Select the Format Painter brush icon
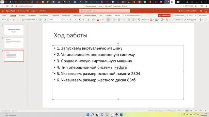This screenshot has width=209, height=117. (14, 19)
